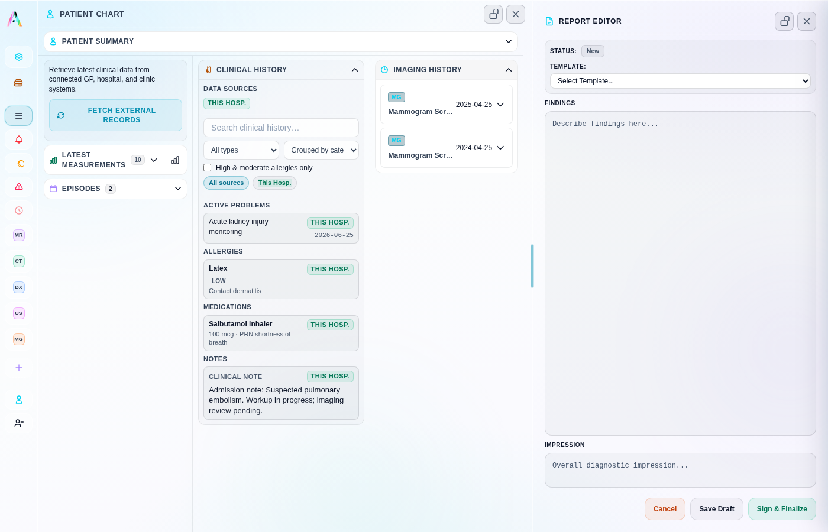Select the CT modality icon

point(19,261)
